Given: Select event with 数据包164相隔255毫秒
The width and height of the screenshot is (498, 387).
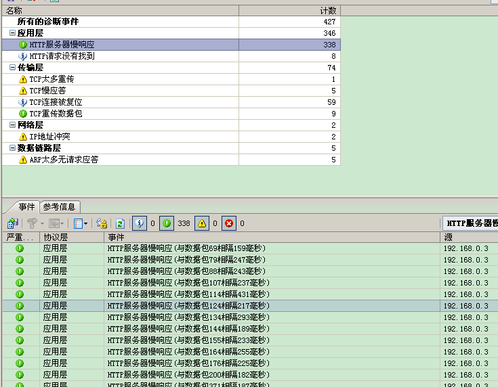Looking at the screenshot, I should (x=250, y=351).
